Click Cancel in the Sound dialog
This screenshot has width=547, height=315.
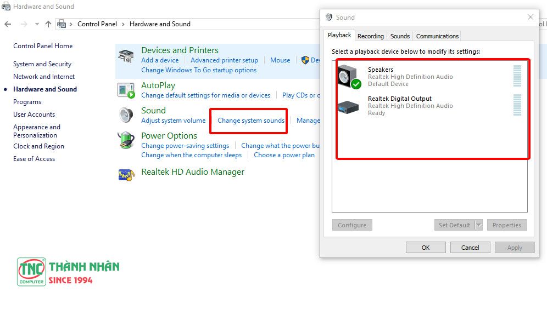(470, 248)
